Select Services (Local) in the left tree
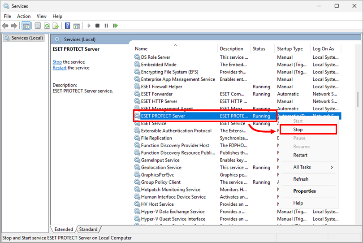 26,38
